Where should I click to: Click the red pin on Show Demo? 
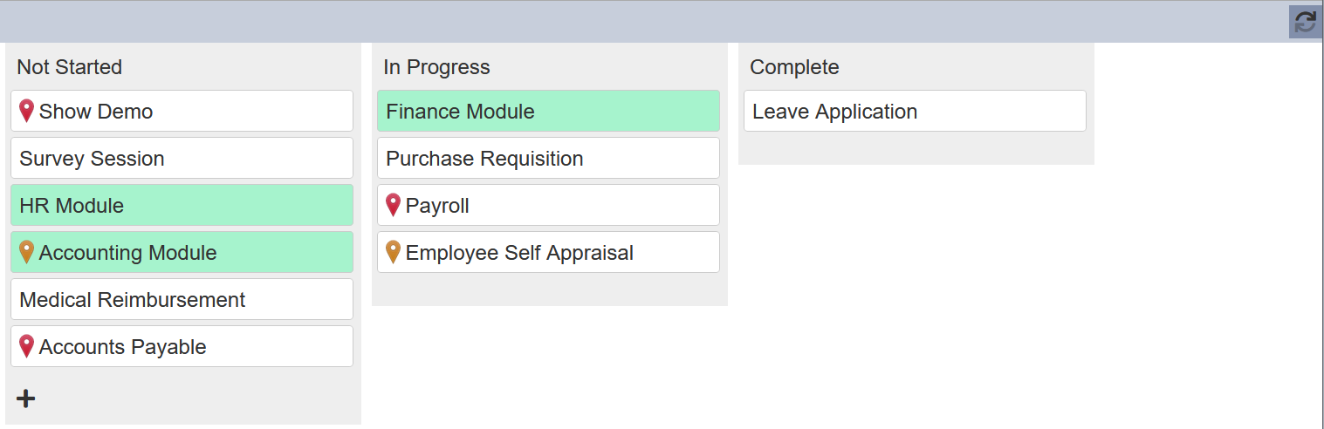click(x=27, y=111)
